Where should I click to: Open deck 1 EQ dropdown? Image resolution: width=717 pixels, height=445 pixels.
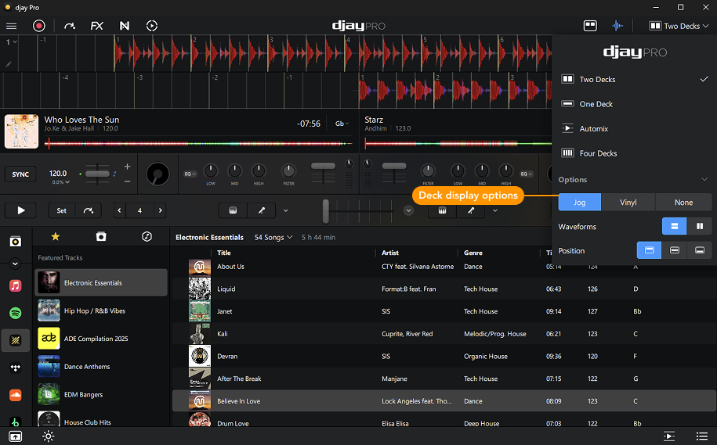[190, 174]
